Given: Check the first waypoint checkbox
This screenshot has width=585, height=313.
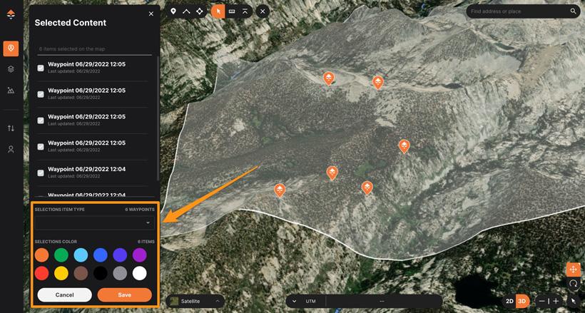Looking at the screenshot, I should pos(41,68).
